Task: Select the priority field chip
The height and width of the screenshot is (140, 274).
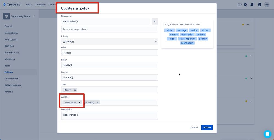Action: coord(203,39)
